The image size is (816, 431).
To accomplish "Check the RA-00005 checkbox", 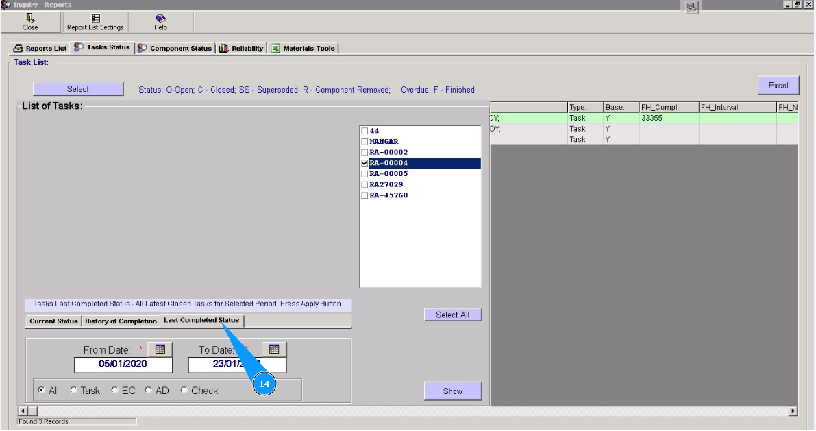I will click(364, 174).
